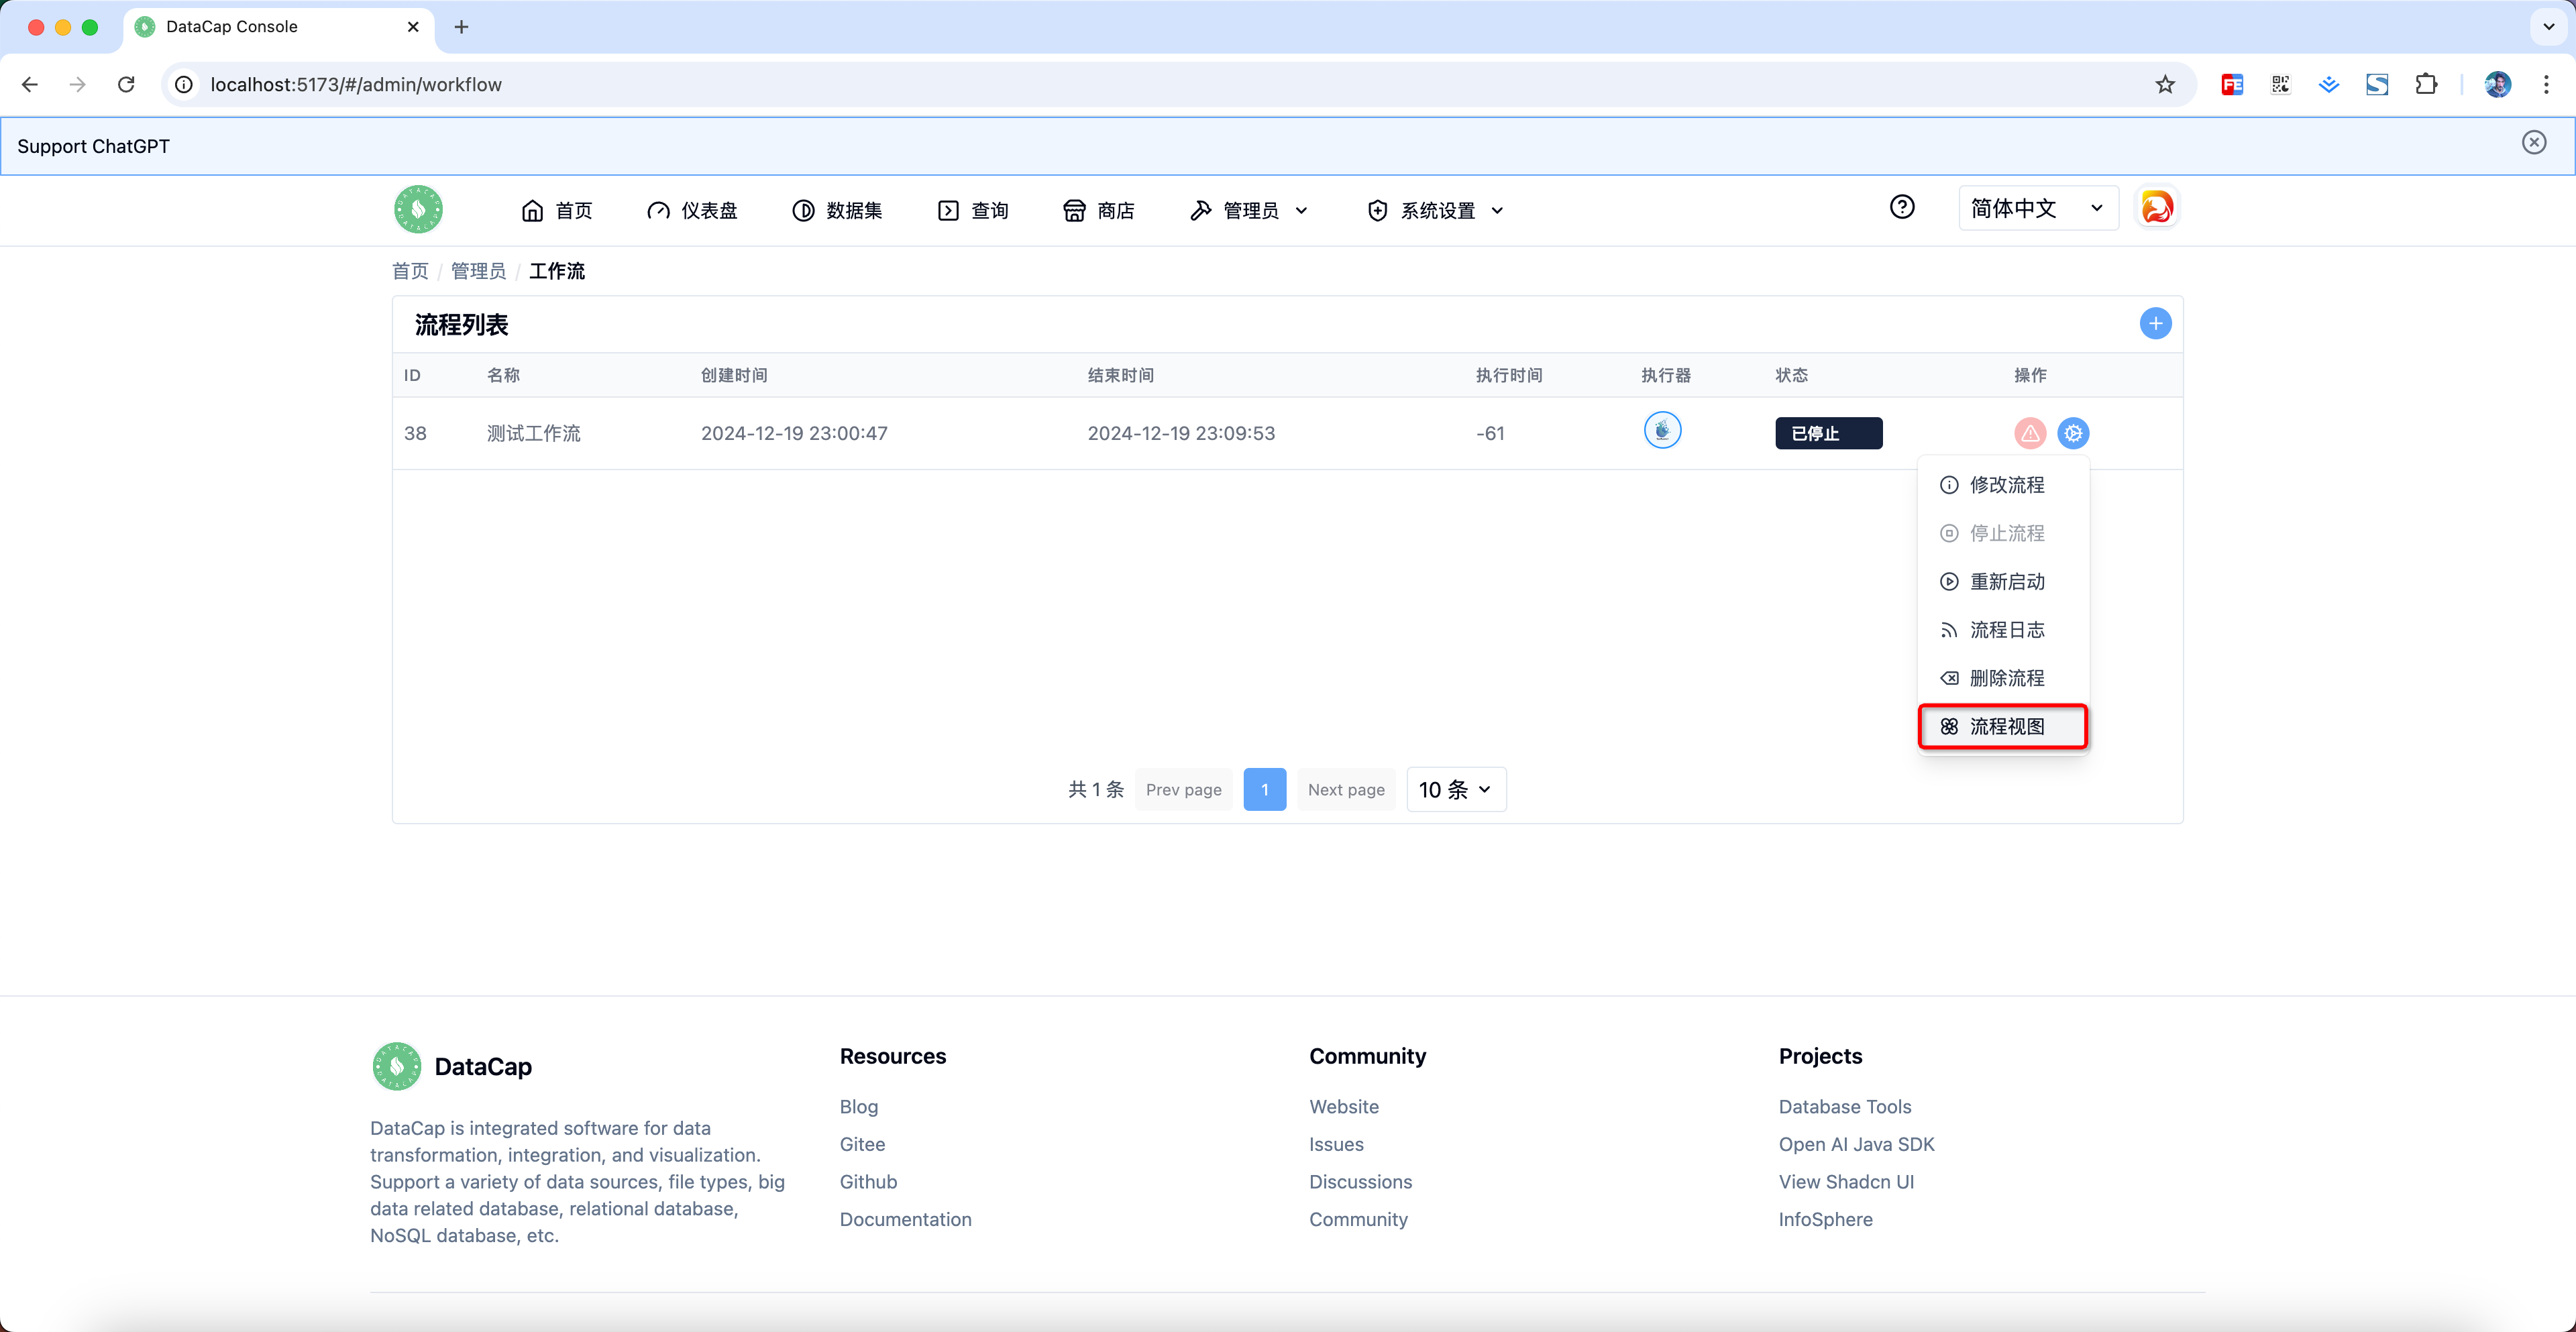
Task: Click the user avatar in header
Action: 2157,208
